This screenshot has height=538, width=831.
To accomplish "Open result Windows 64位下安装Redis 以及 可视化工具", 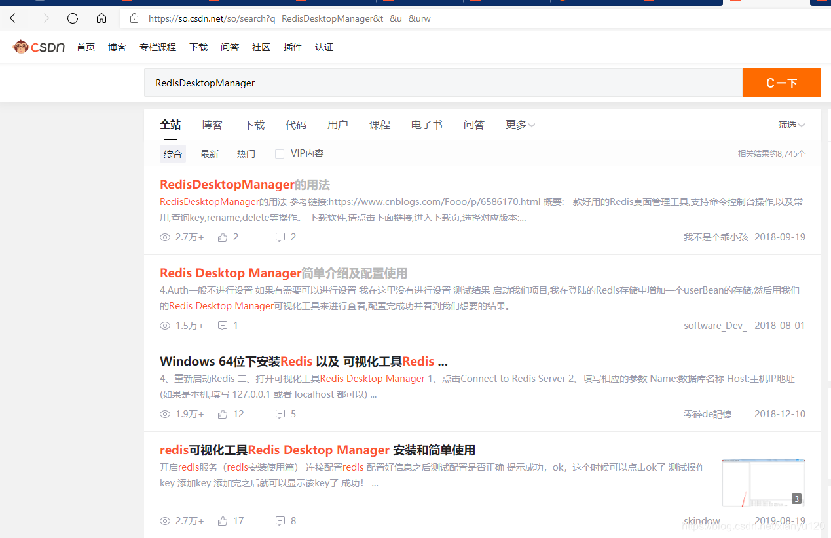I will [x=304, y=362].
